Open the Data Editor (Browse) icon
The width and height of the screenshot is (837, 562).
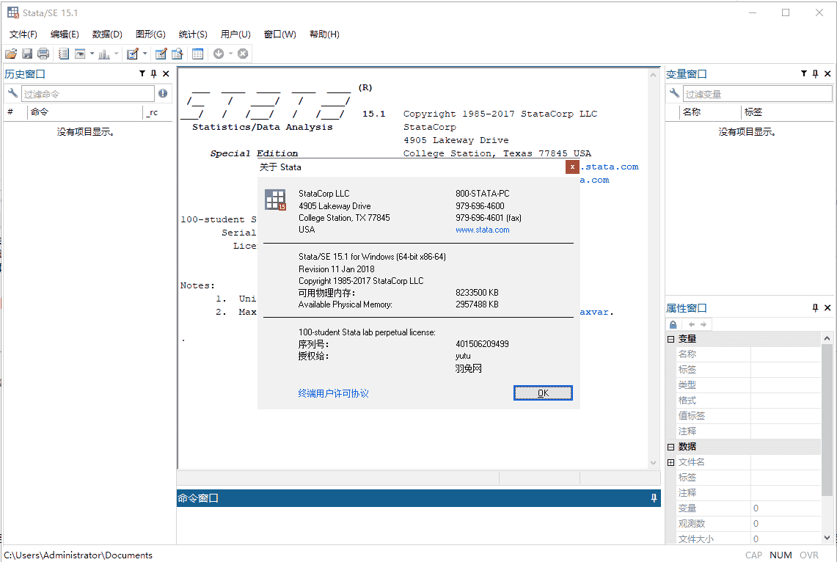(x=177, y=53)
